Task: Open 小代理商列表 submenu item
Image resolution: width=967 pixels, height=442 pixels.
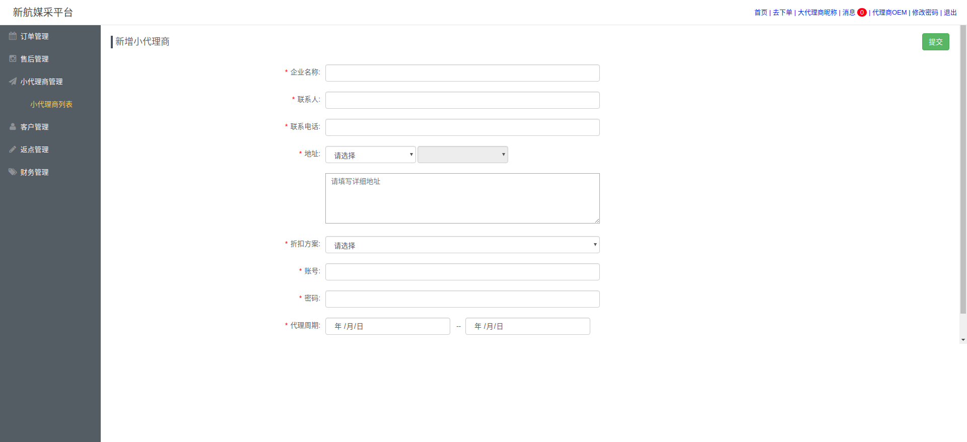Action: click(x=51, y=104)
